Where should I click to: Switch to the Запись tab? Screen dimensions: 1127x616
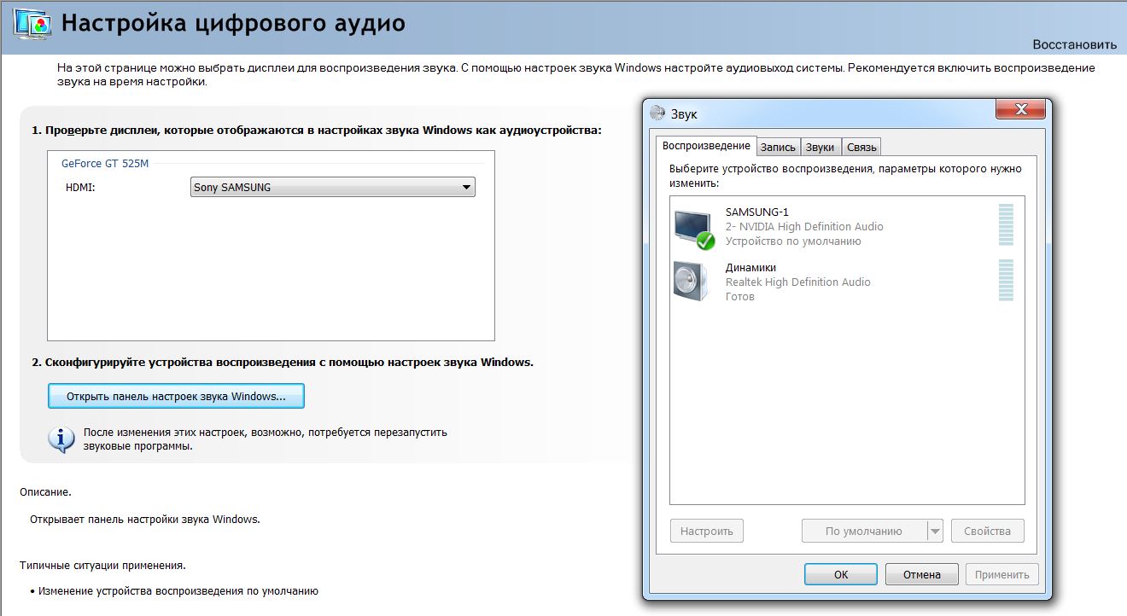778,147
